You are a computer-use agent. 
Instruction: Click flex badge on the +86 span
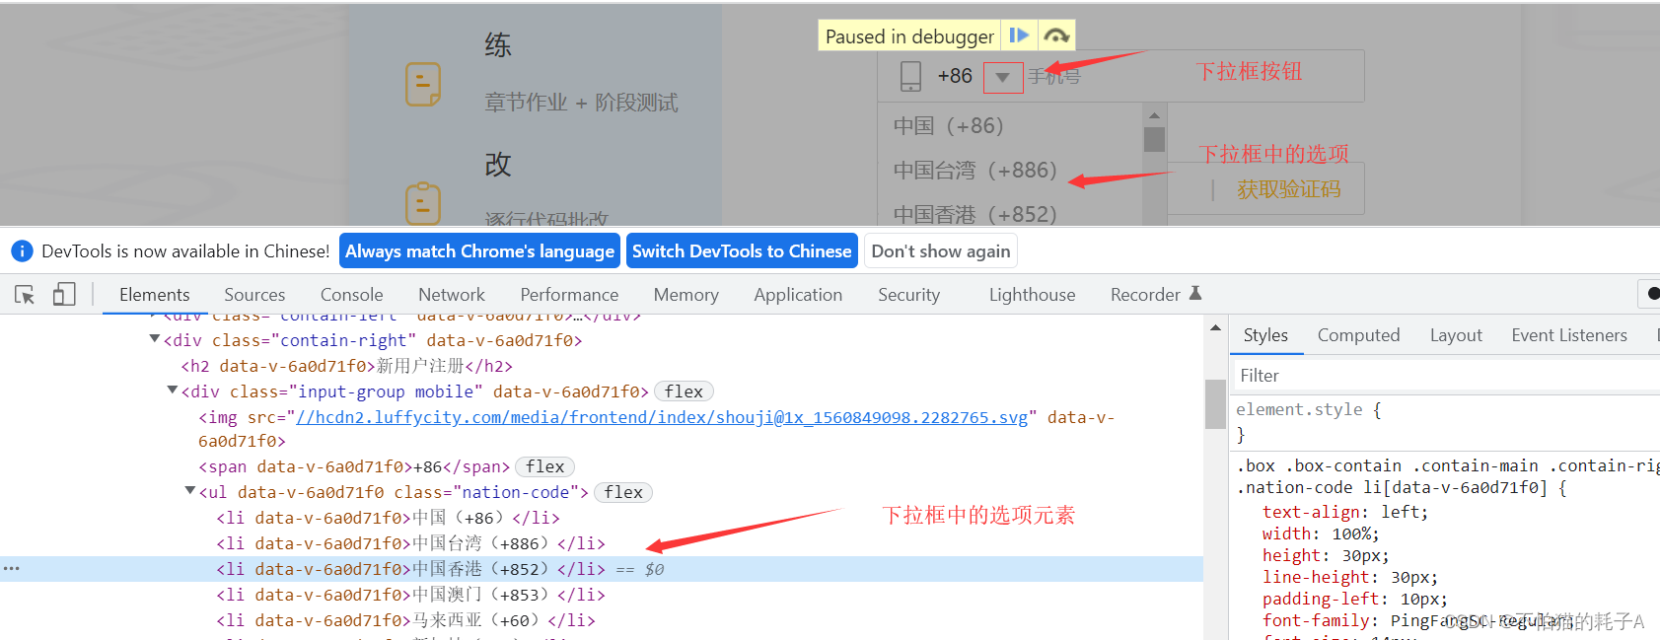point(544,466)
